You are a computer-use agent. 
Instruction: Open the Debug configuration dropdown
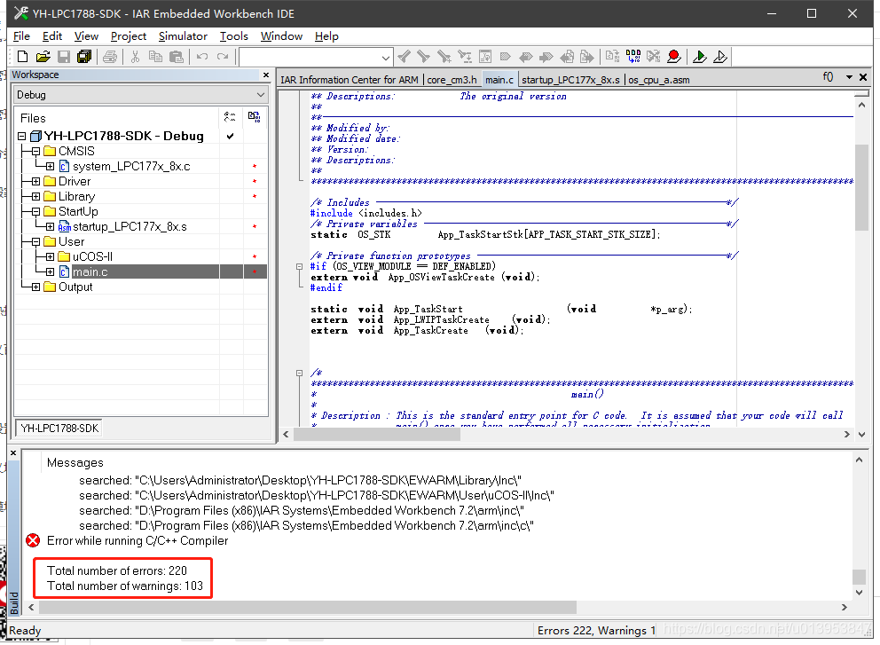coord(260,95)
